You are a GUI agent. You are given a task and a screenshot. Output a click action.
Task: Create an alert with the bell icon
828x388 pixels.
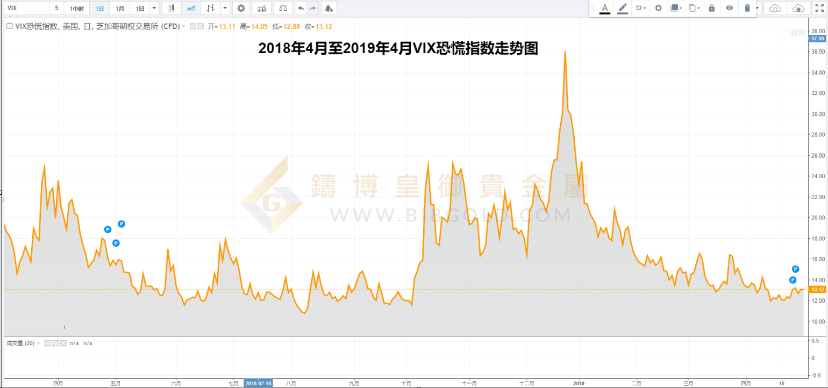tap(329, 8)
